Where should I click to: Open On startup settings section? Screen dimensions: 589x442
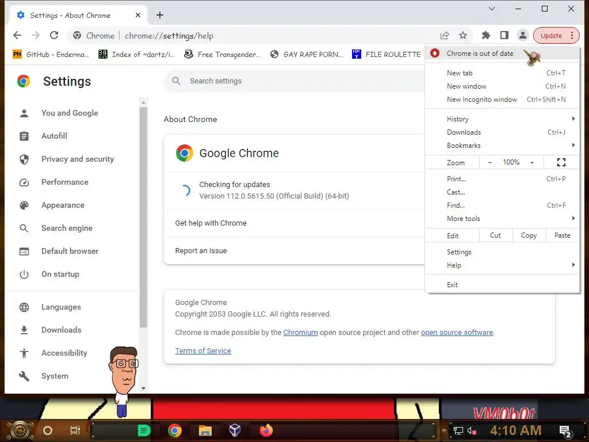(60, 274)
